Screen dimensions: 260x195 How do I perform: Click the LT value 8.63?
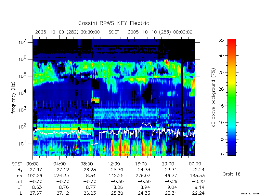(x=37, y=187)
